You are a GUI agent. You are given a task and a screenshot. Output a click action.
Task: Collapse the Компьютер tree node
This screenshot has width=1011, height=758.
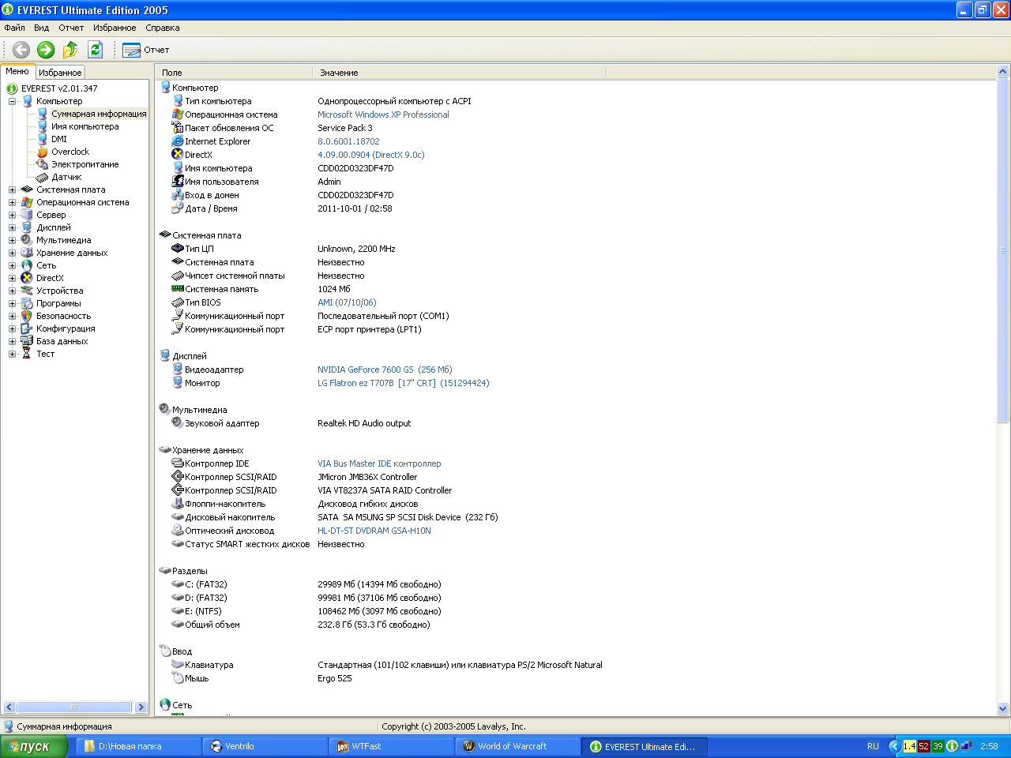pyautogui.click(x=12, y=101)
